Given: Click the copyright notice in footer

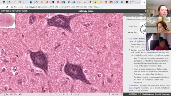Looking at the screenshot, I should (149, 94).
